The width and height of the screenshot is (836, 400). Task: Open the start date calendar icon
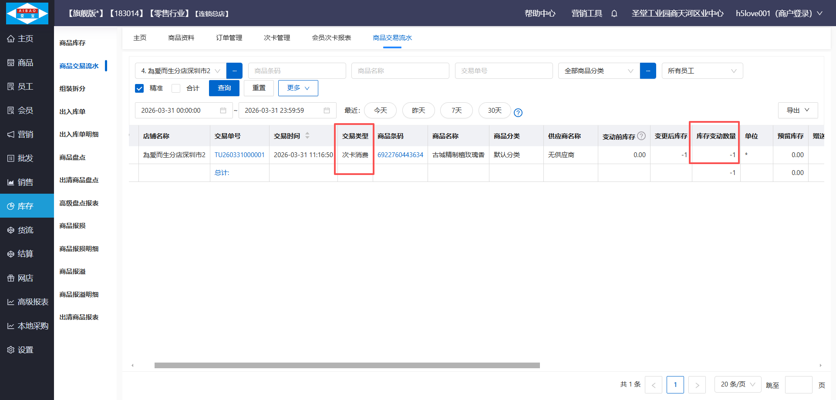[x=223, y=111]
